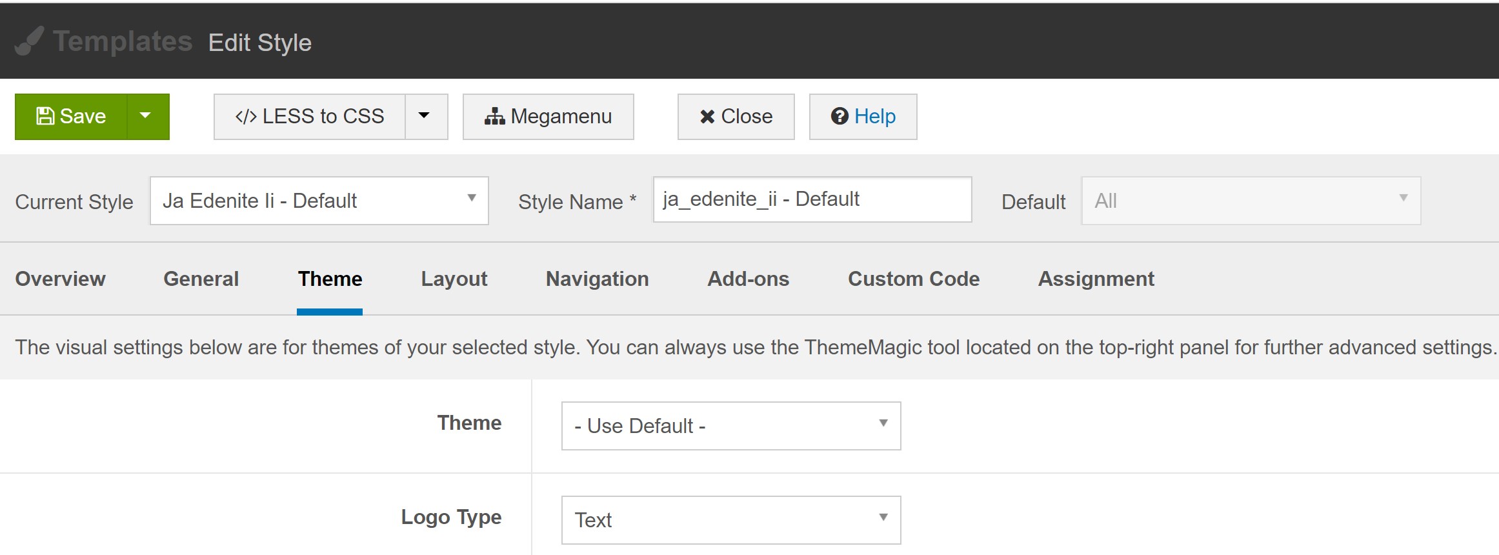Click the Templates paintbrush icon

(29, 41)
